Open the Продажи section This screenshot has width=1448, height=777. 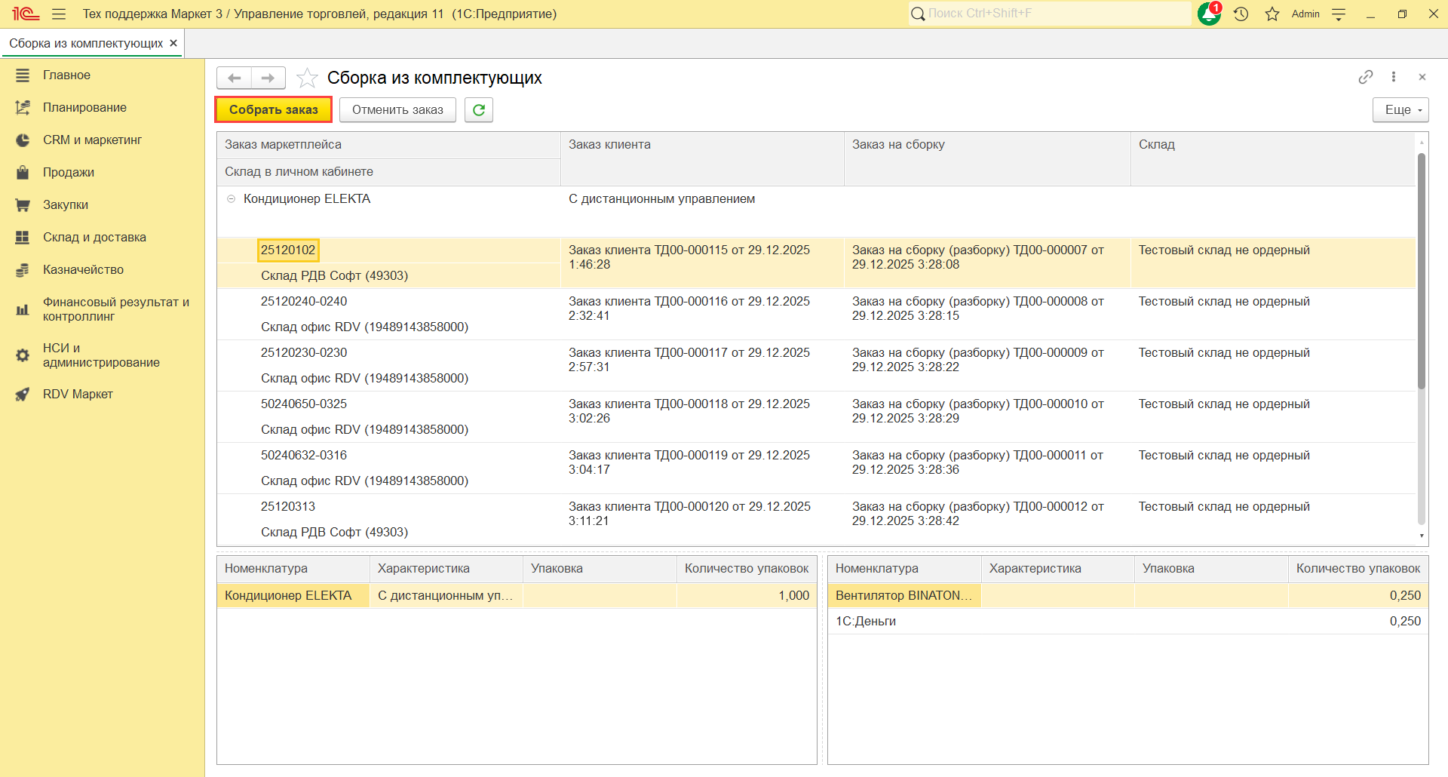click(x=69, y=172)
